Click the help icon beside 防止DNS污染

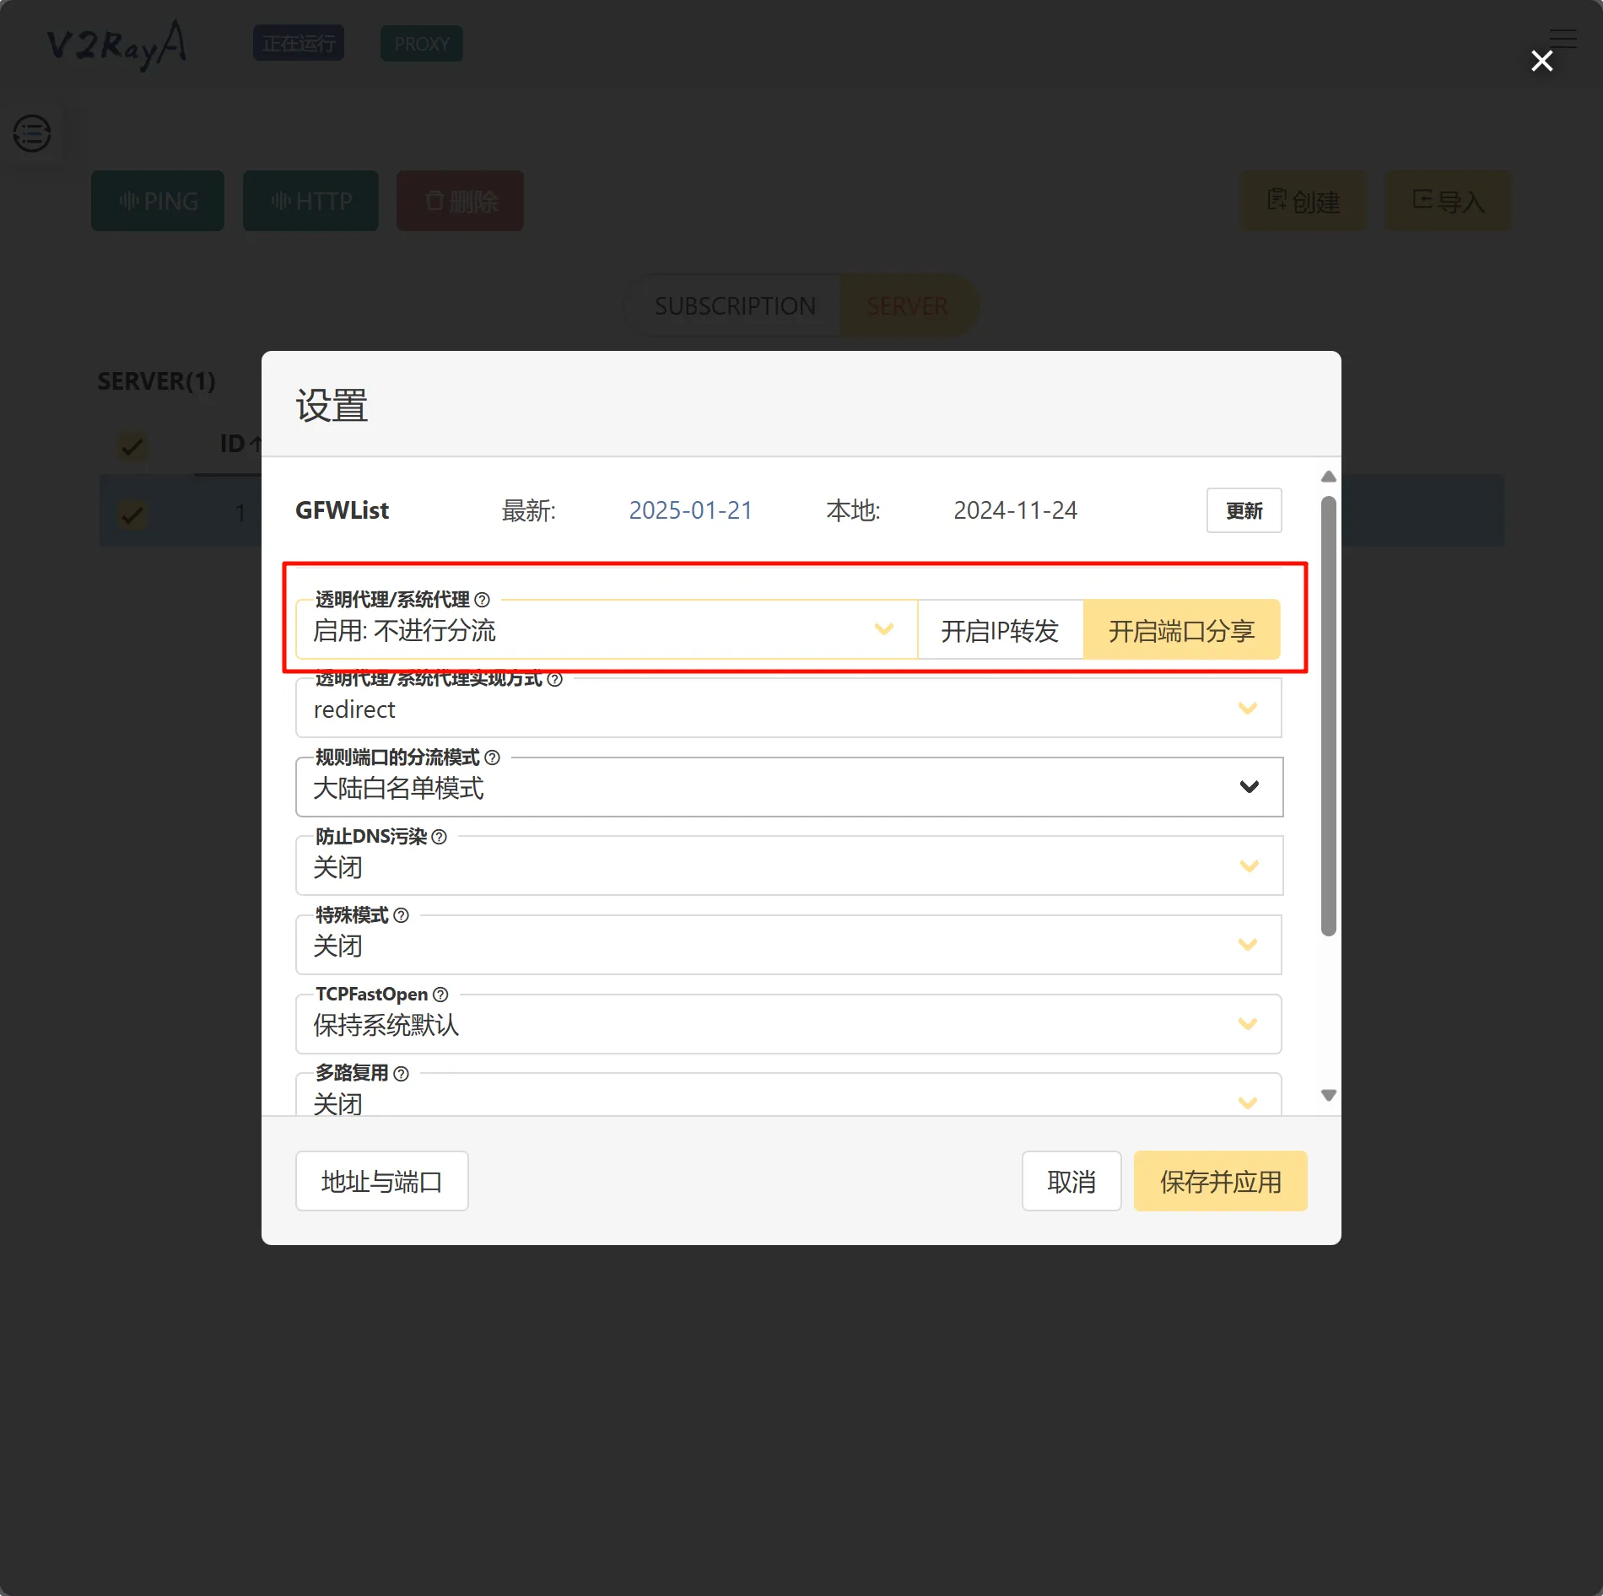pos(439,837)
